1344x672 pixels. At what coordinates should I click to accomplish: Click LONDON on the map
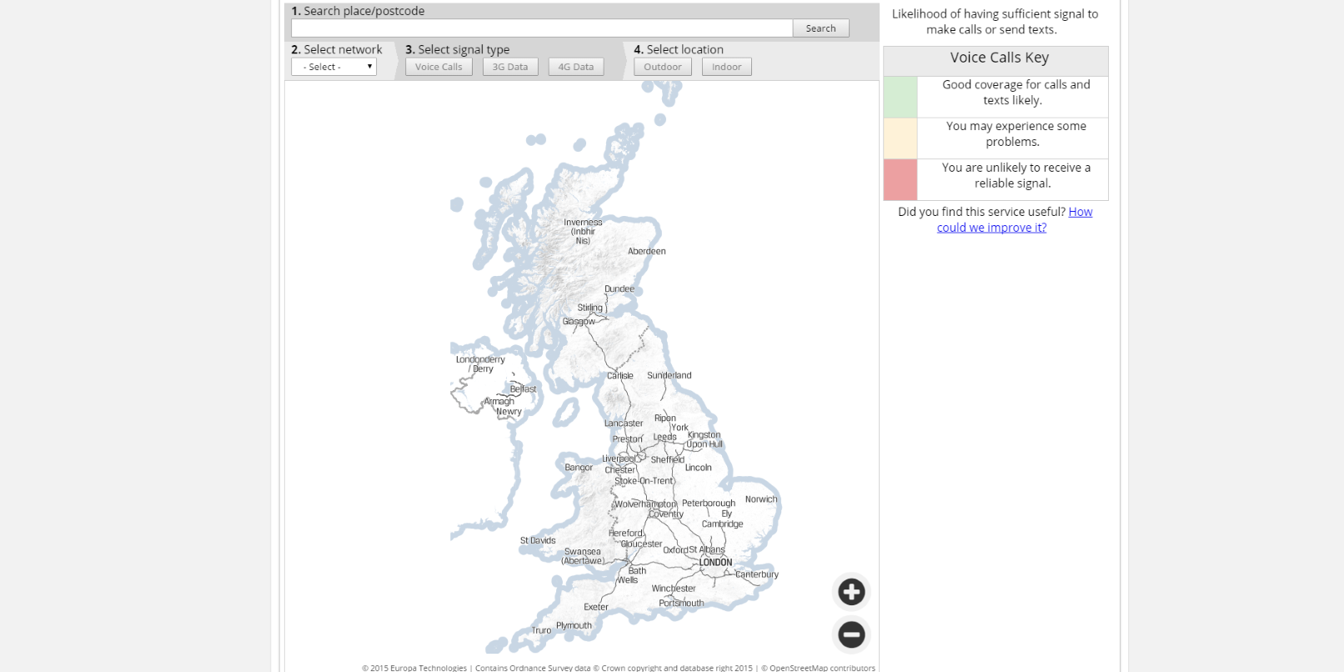[715, 563]
